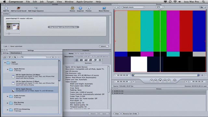Open the History toolbar icon
The height and width of the screenshot is (117, 208).
72,8
